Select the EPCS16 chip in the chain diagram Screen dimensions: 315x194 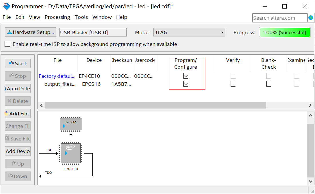tap(71, 124)
